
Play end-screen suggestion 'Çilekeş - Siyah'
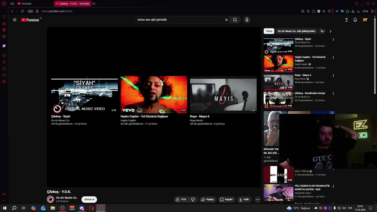coord(84,95)
